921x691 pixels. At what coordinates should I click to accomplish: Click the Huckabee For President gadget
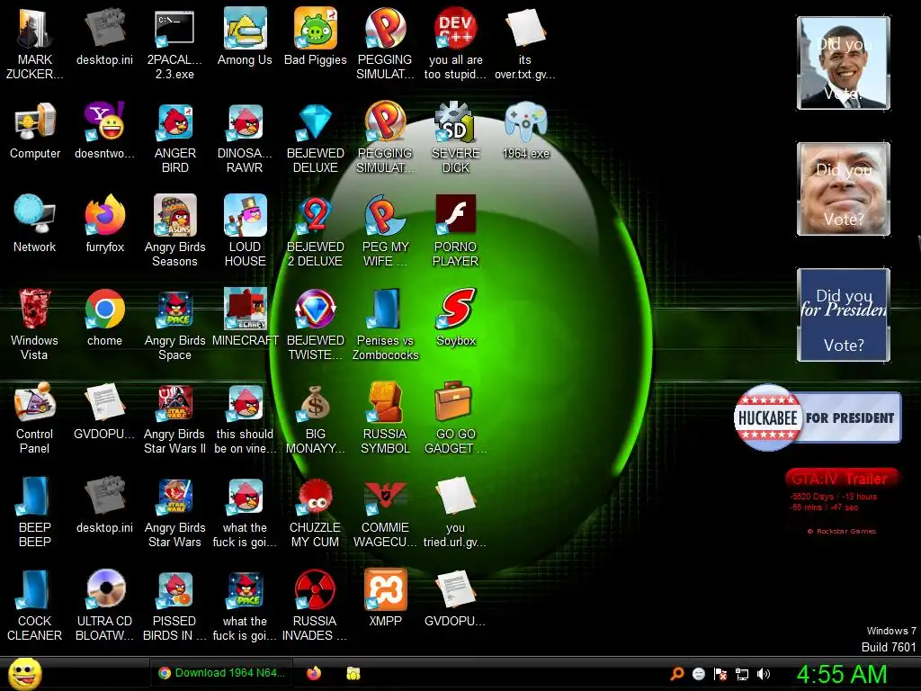click(x=817, y=417)
